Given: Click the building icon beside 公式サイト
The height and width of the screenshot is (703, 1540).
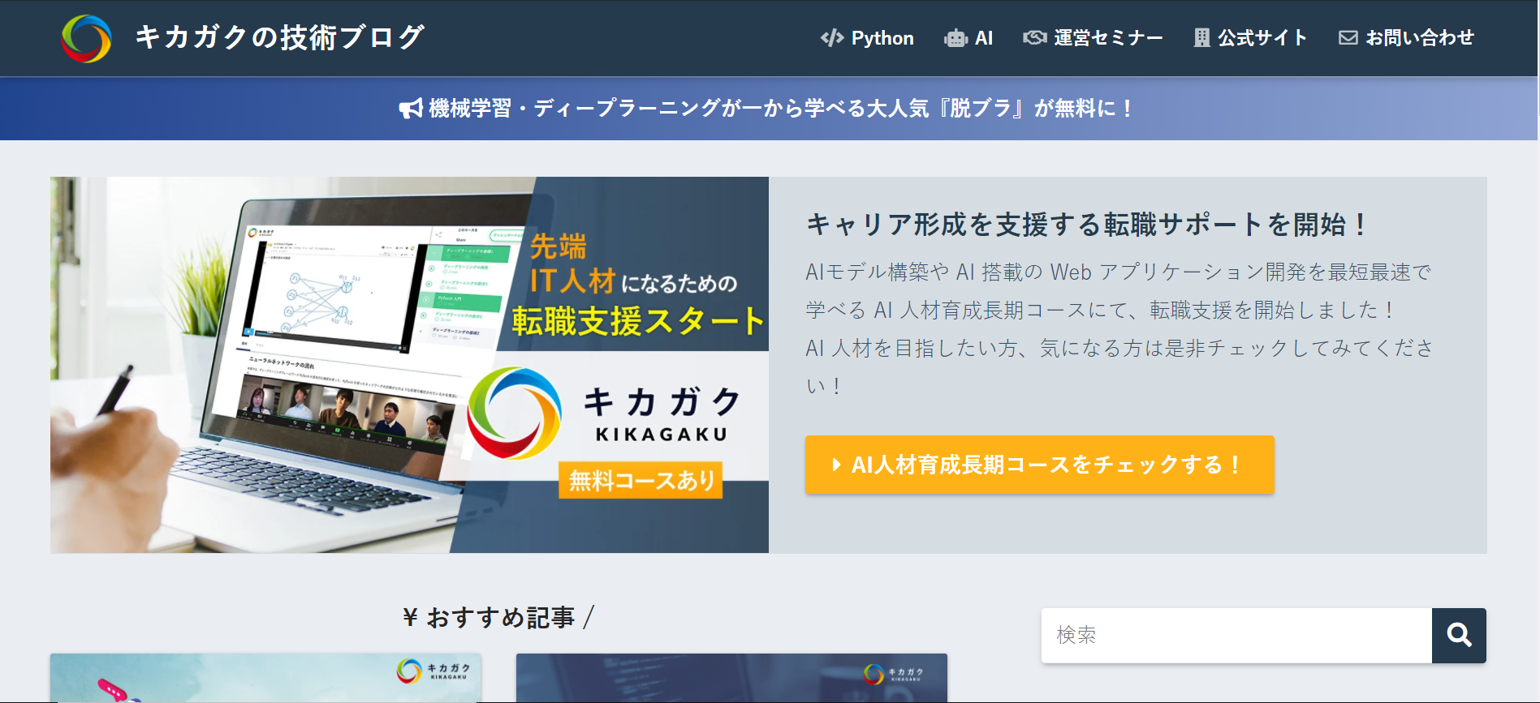Looking at the screenshot, I should tap(1202, 37).
